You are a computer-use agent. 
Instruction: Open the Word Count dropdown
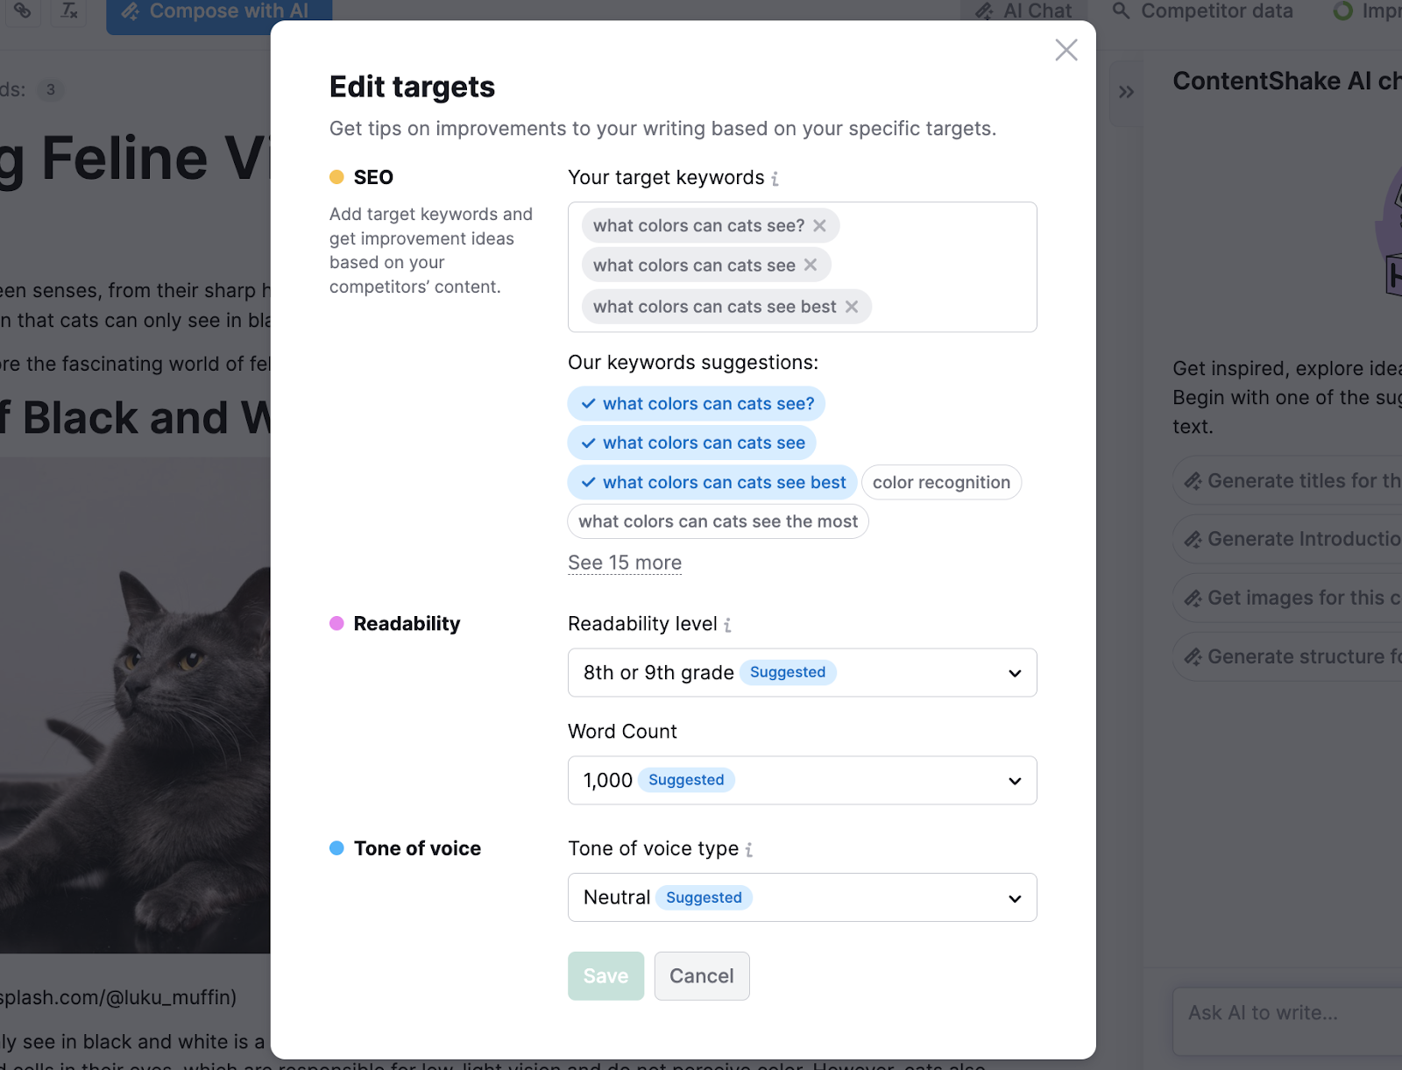(x=802, y=781)
